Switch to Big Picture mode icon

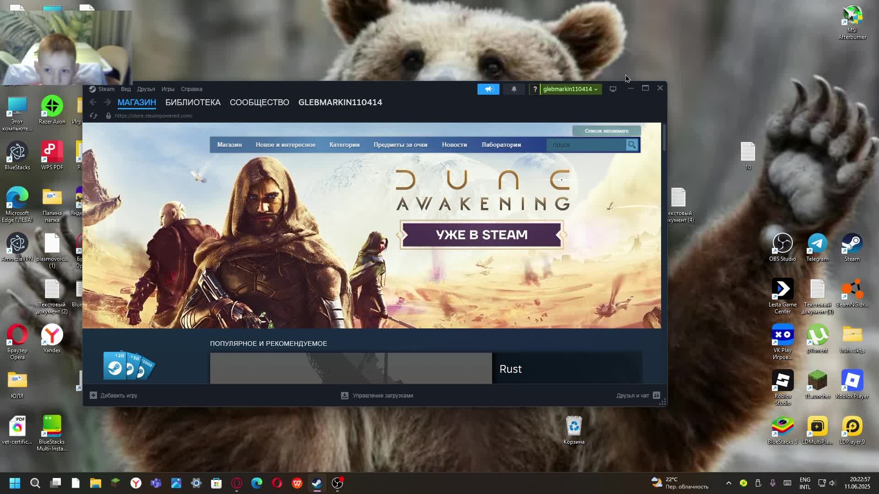coord(613,89)
